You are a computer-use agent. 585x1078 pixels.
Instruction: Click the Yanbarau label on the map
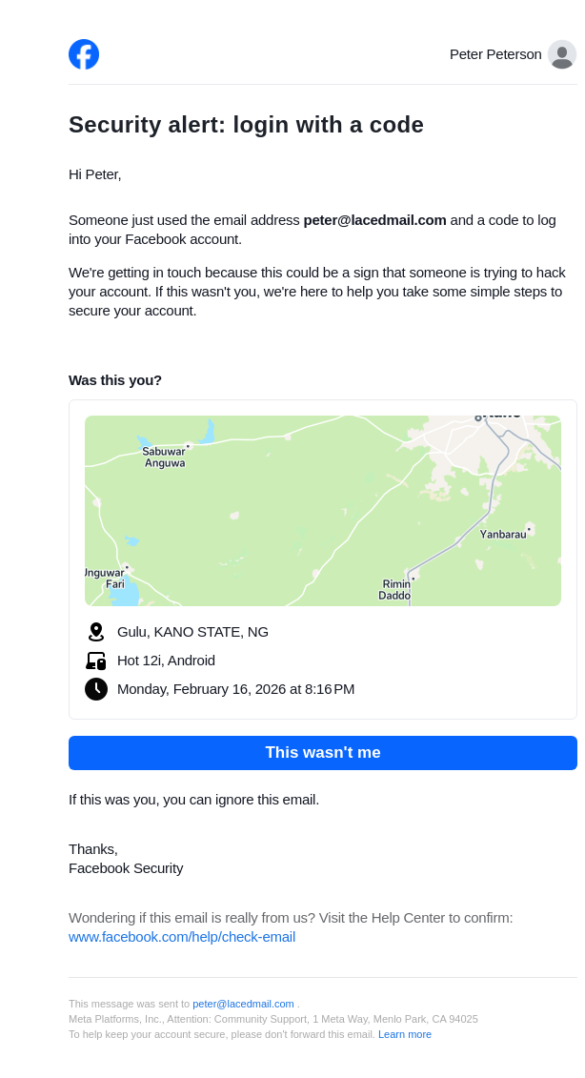point(502,535)
